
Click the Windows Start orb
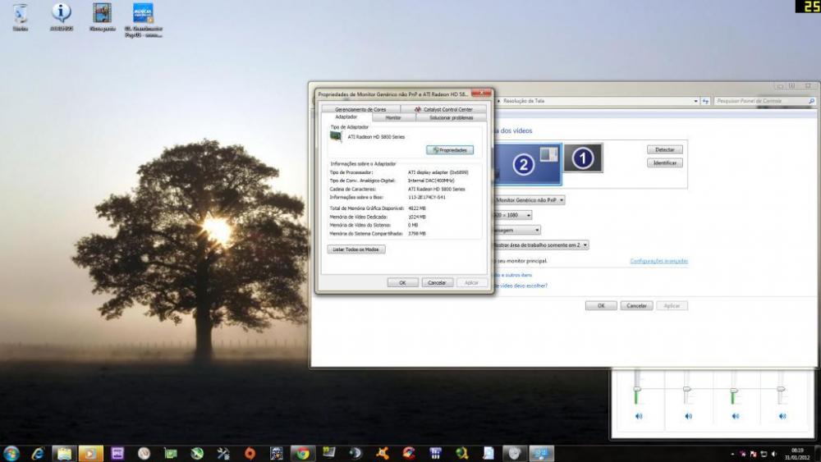(11, 453)
